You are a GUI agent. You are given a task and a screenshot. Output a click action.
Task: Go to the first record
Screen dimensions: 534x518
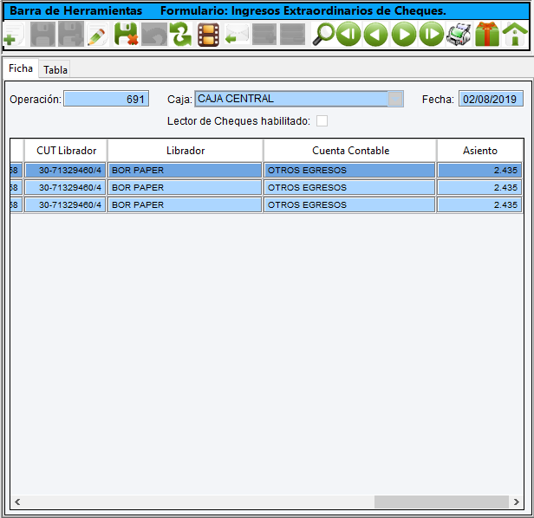point(348,35)
